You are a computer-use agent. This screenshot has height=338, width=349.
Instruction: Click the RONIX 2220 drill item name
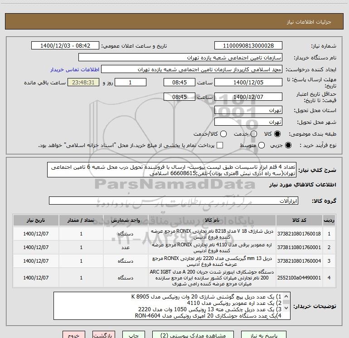(212, 261)
